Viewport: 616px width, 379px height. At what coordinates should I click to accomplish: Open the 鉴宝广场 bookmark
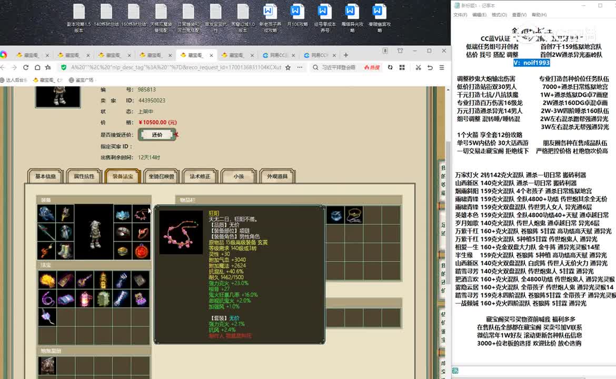coord(82,80)
